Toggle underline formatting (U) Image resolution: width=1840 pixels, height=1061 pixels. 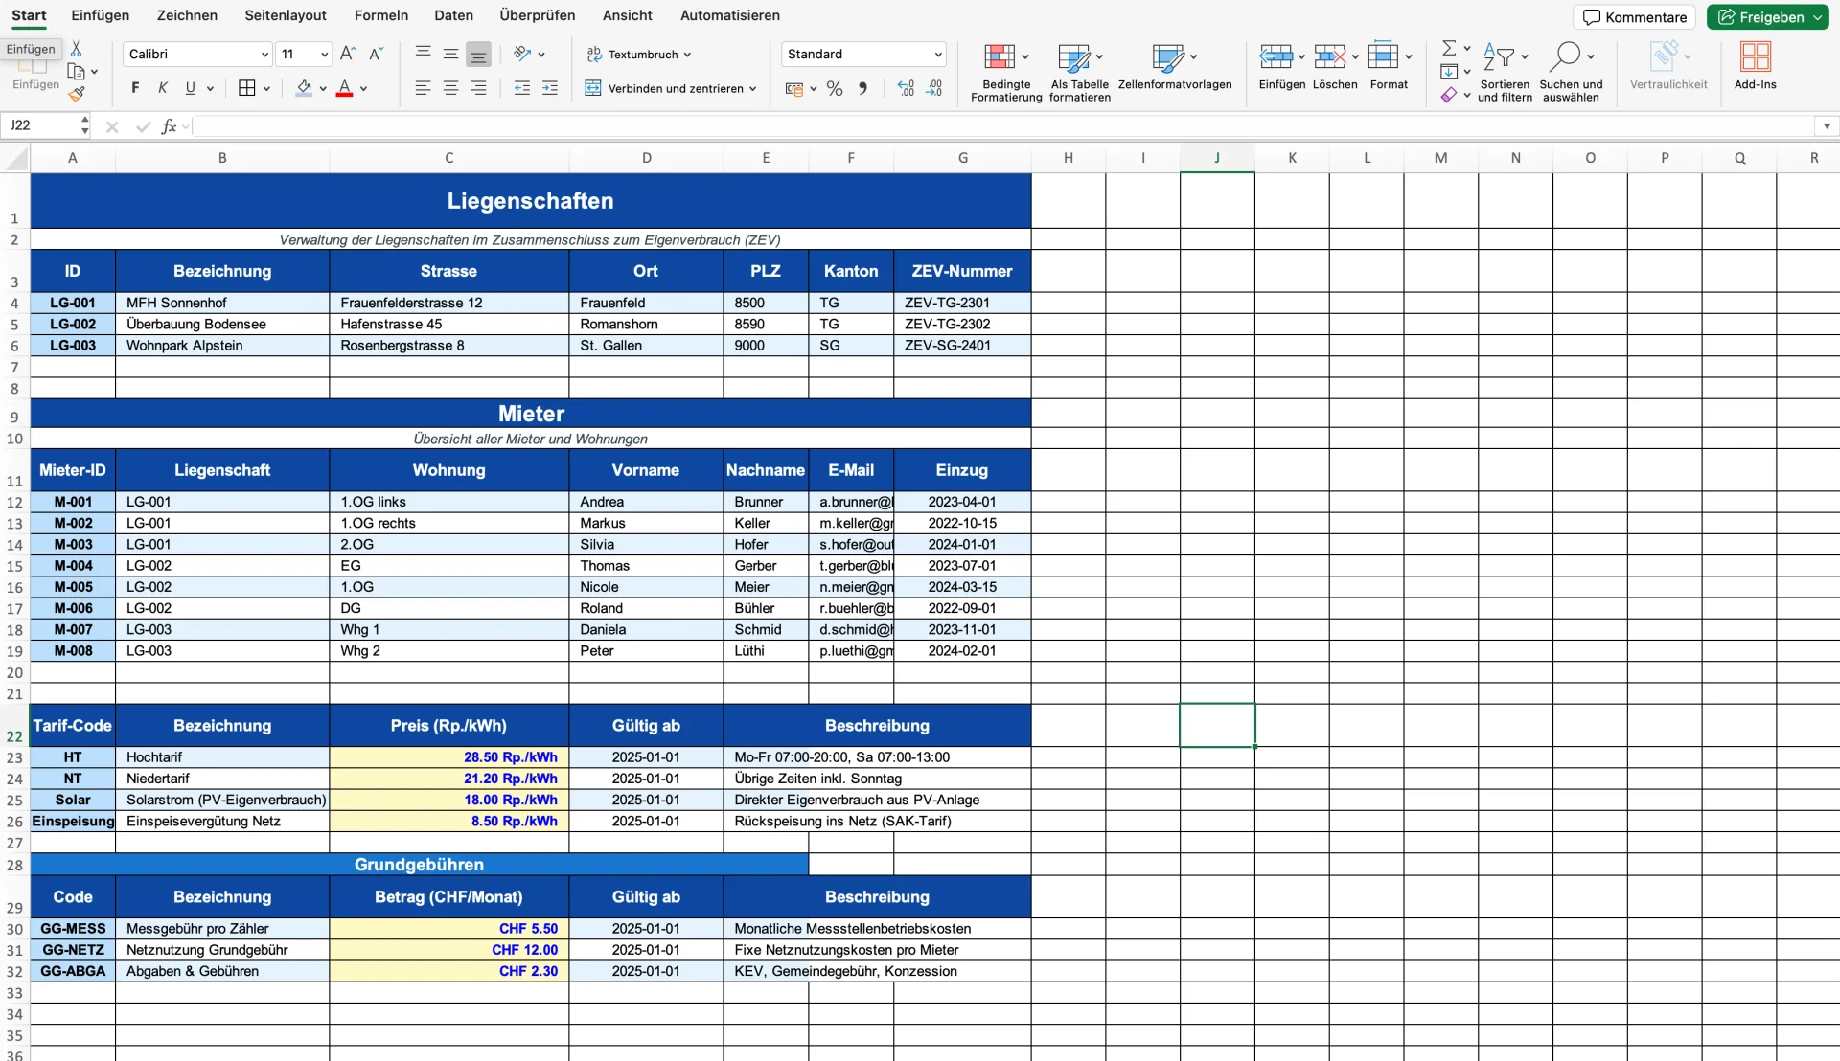pyautogui.click(x=191, y=88)
